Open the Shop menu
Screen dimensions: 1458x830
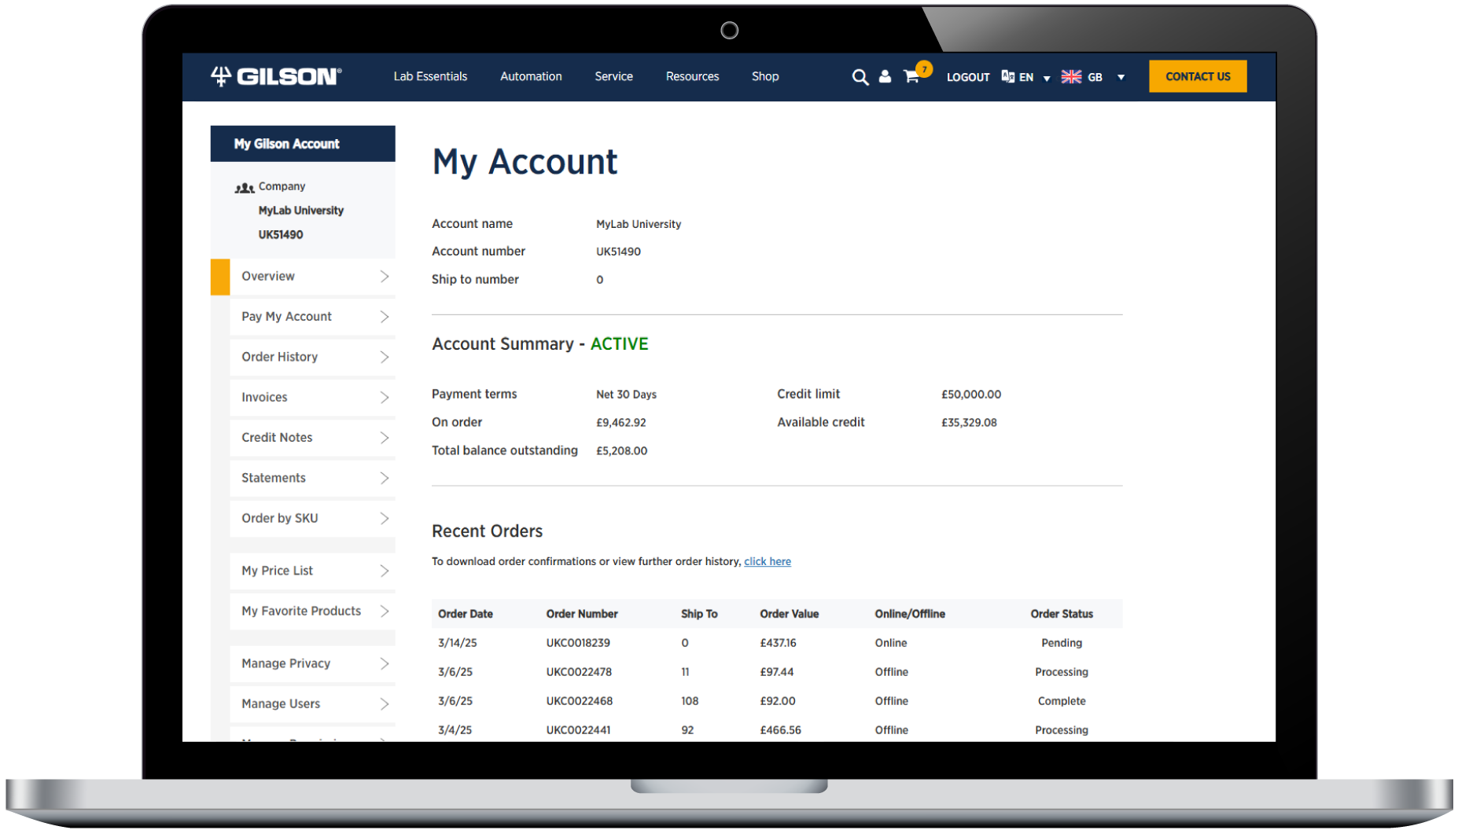click(765, 76)
